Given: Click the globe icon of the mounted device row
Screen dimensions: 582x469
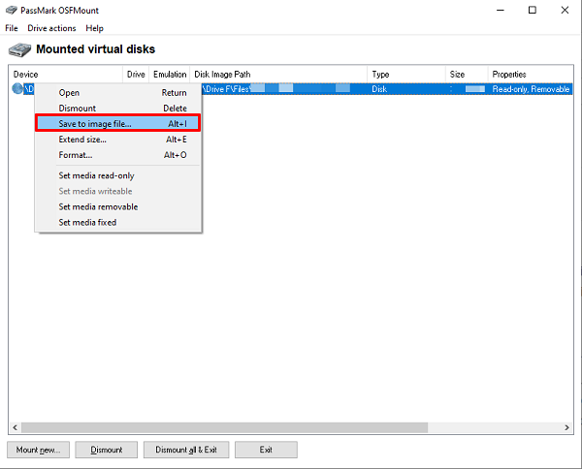Looking at the screenshot, I should [x=17, y=88].
